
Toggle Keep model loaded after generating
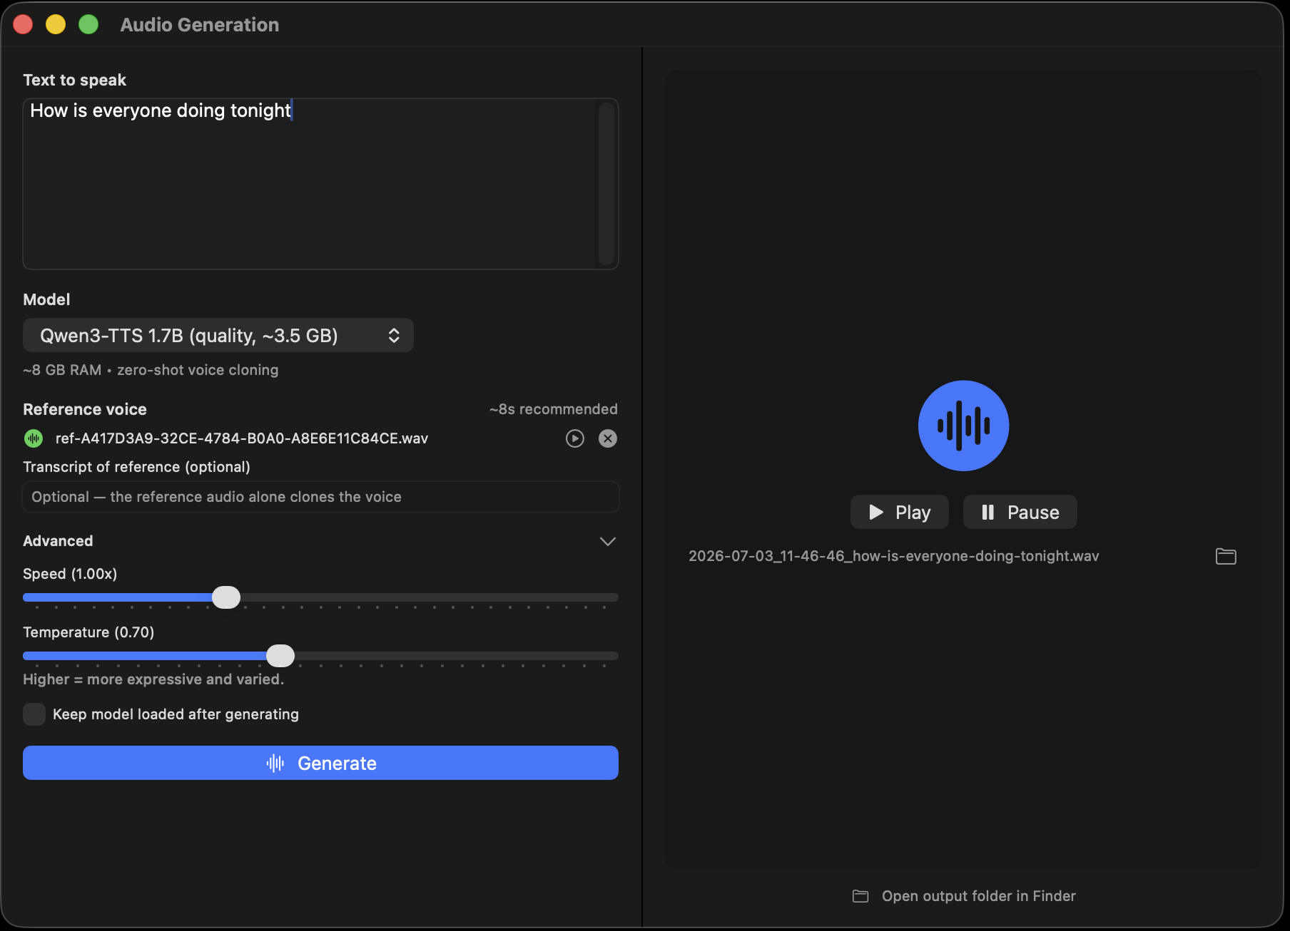[34, 714]
